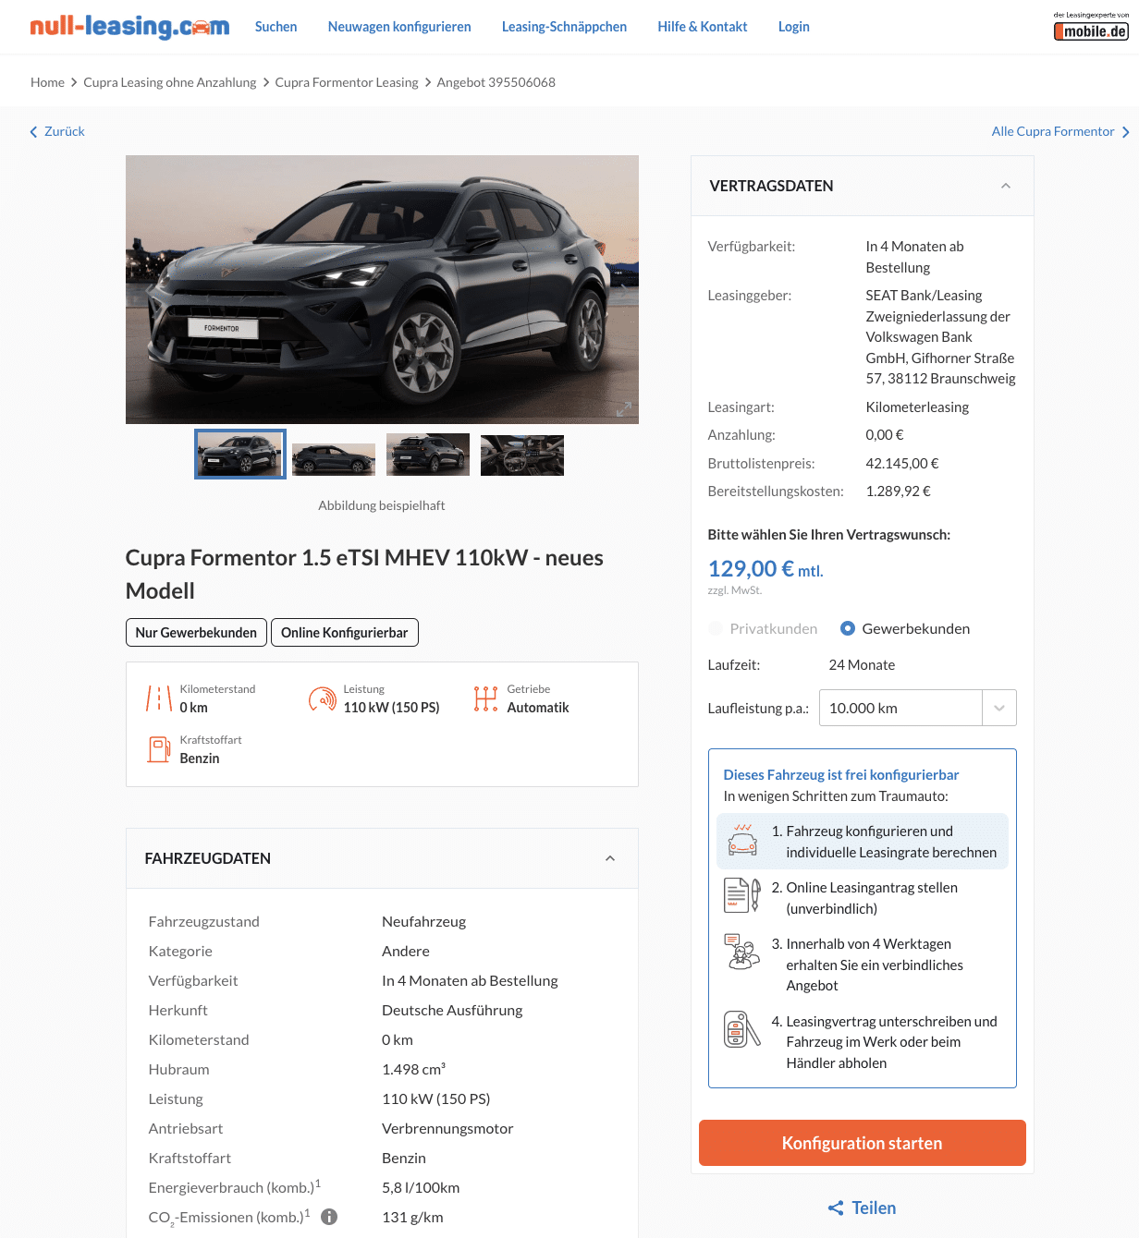The height and width of the screenshot is (1238, 1139).
Task: Click the share icon beside Teilen
Action: pos(836,1208)
